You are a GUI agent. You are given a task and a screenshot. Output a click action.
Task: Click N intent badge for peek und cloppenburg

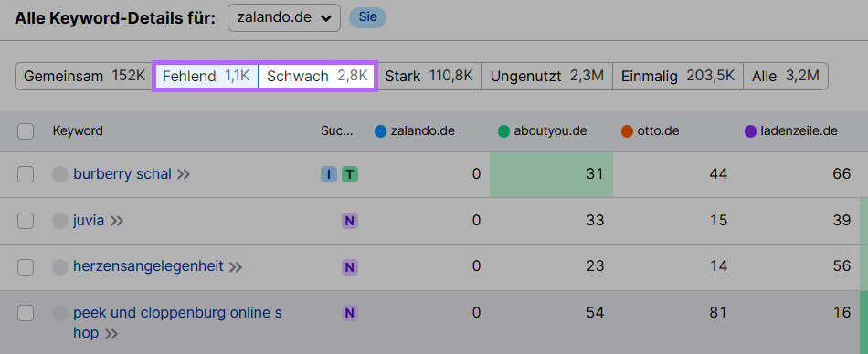click(350, 314)
